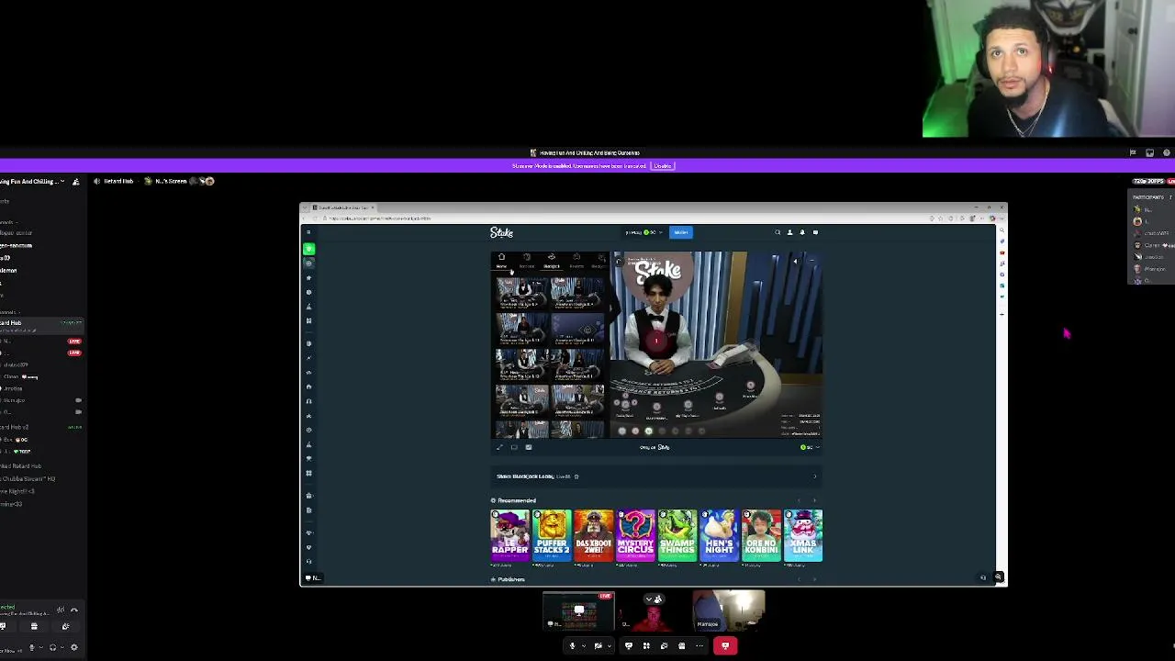Toggle fullscreen for the game frame
Screen dimensions: 1175x661
click(x=499, y=447)
